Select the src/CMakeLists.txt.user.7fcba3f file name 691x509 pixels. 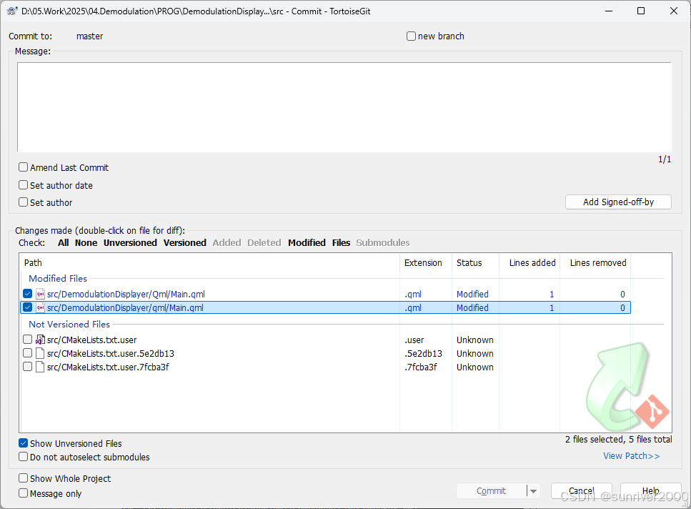(108, 367)
